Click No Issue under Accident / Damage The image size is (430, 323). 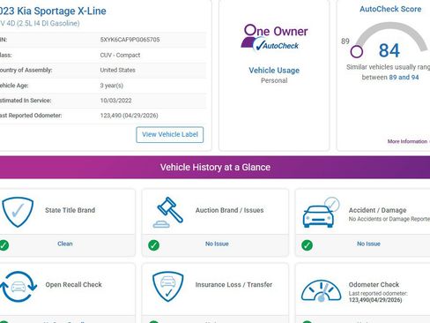pyautogui.click(x=368, y=244)
